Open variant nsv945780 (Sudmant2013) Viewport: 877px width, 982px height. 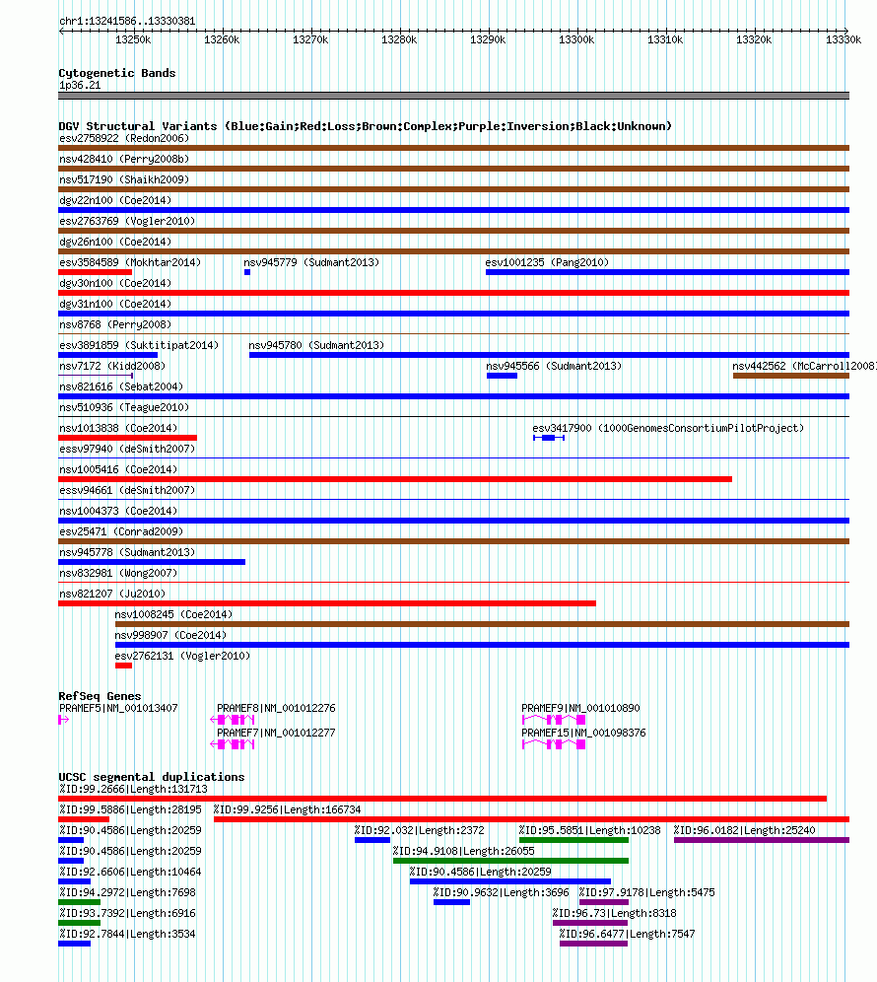click(549, 355)
